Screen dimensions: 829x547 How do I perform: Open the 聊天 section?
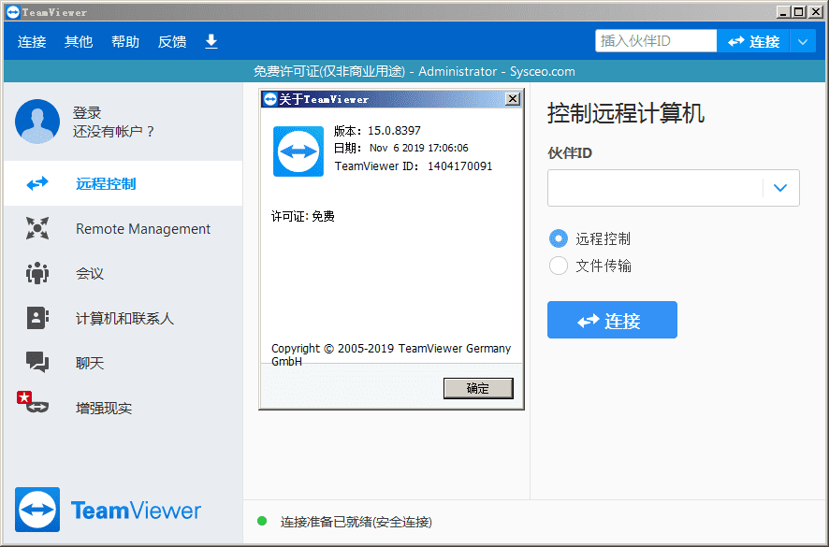tap(123, 363)
